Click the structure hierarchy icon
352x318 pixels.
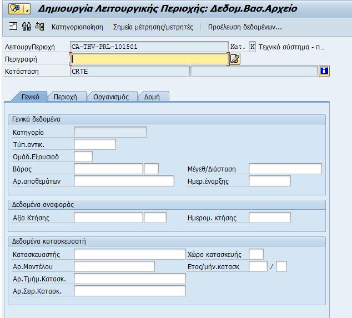coord(40,27)
